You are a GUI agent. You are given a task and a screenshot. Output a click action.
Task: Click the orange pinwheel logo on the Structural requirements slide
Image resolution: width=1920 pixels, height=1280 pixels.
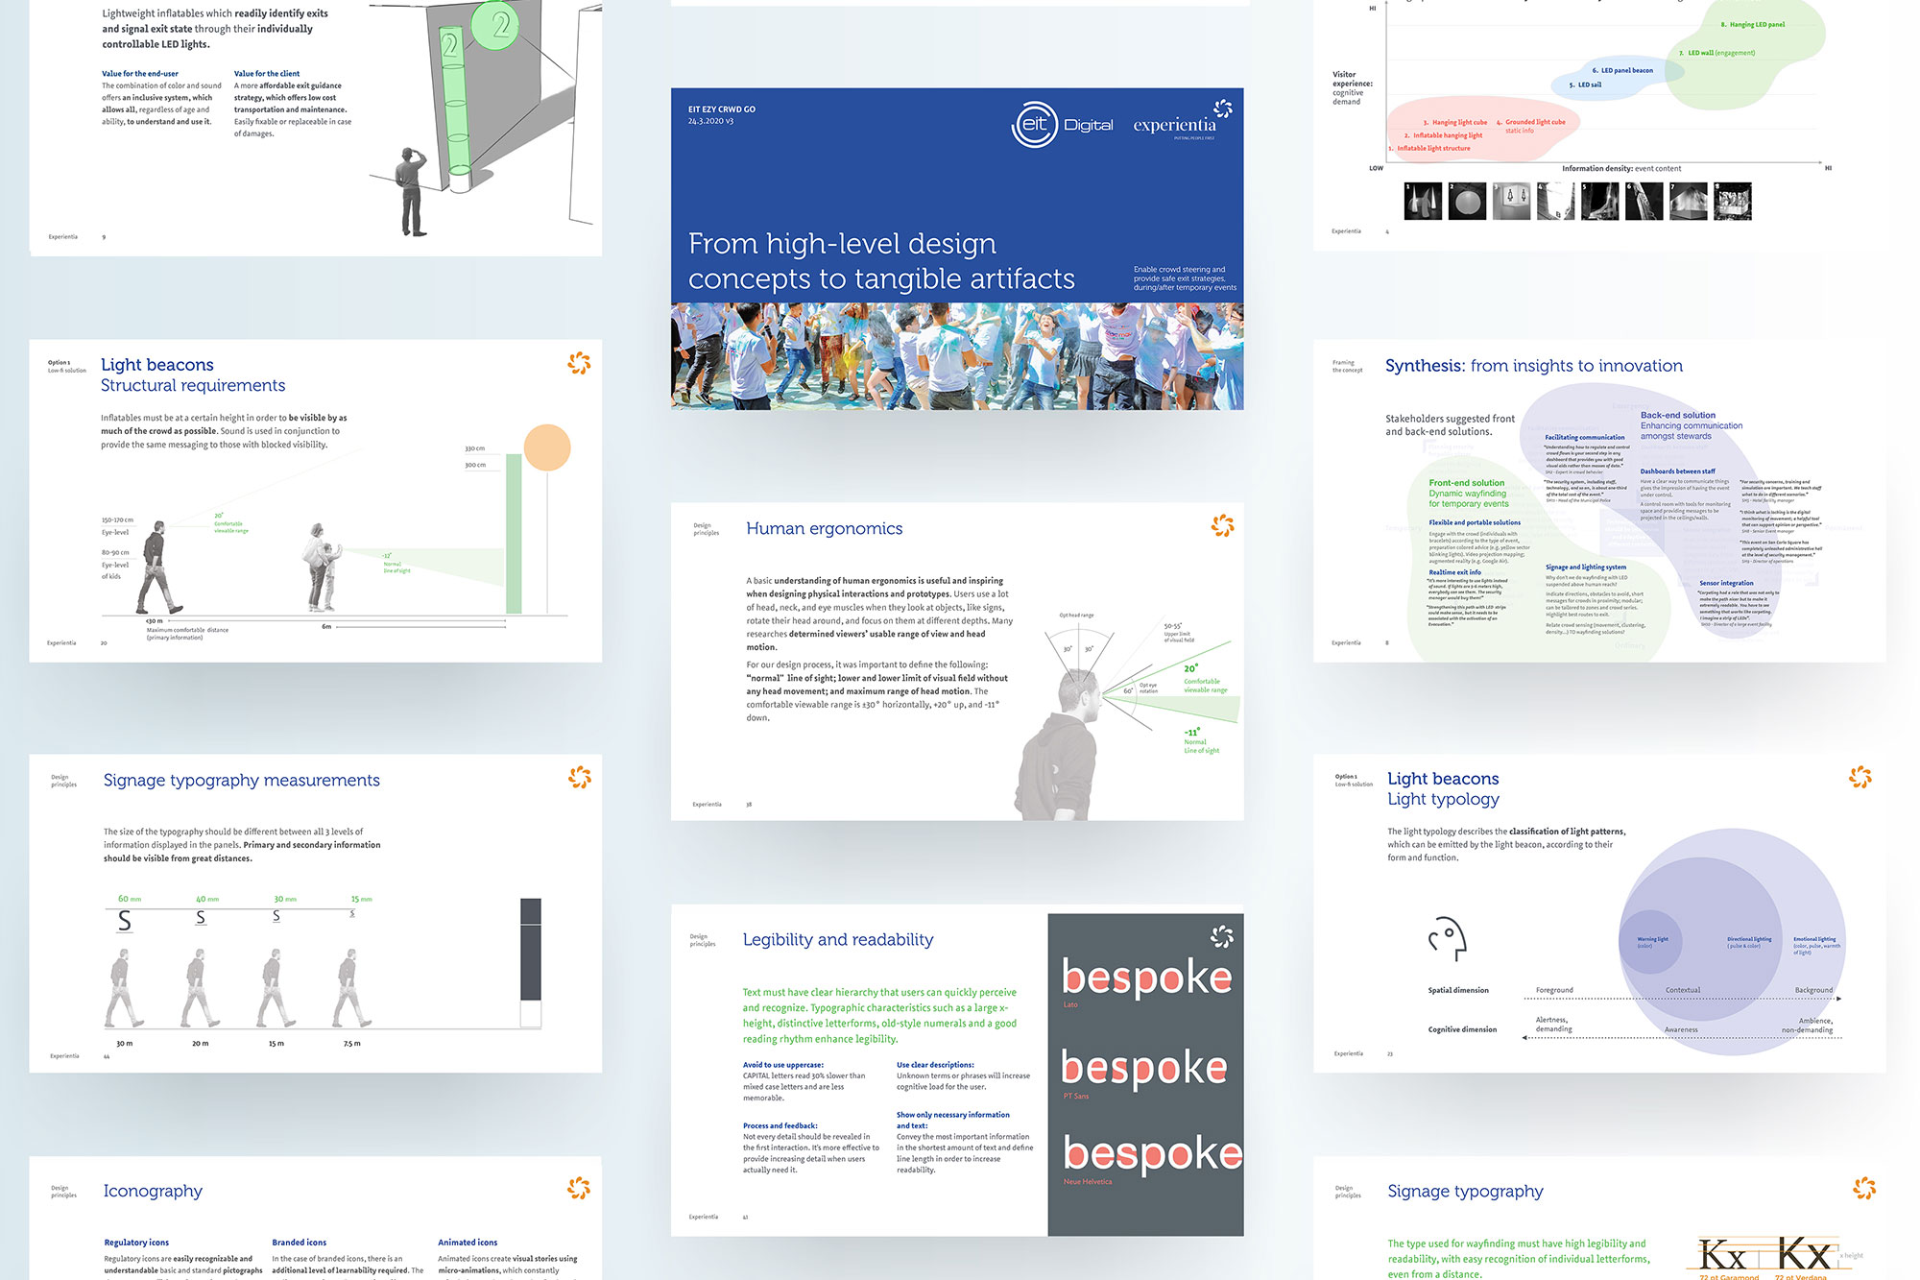(x=579, y=363)
